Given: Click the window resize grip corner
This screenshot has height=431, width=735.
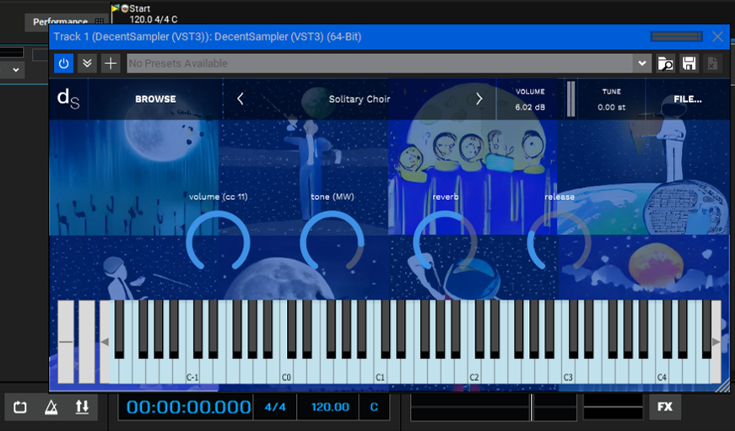Looking at the screenshot, I should [x=723, y=385].
